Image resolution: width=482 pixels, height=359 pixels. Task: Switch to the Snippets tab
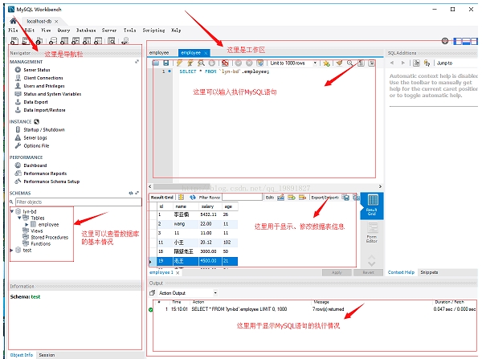[429, 272]
